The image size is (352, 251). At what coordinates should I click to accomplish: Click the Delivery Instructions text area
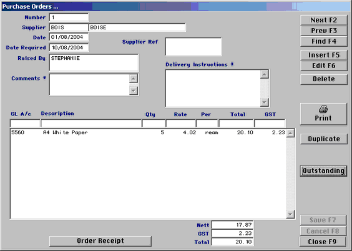tap(213, 88)
